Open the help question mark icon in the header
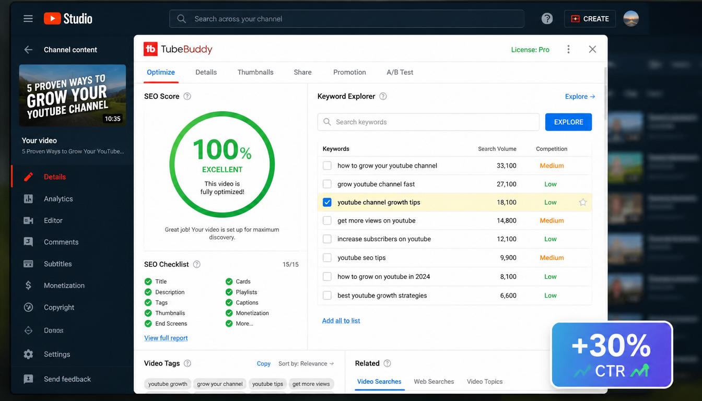Screen dimensions: 702x401 [547, 19]
